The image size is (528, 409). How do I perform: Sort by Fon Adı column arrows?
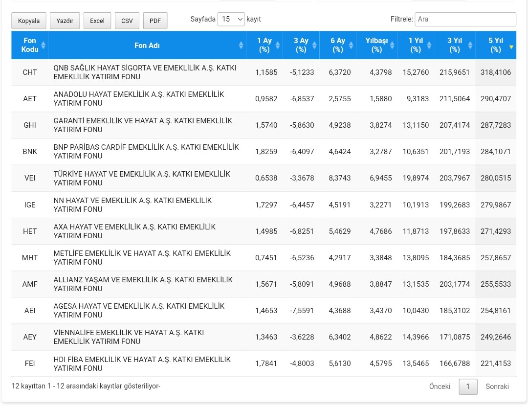tap(241, 45)
